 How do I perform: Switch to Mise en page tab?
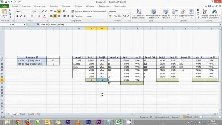[x=40, y=6]
